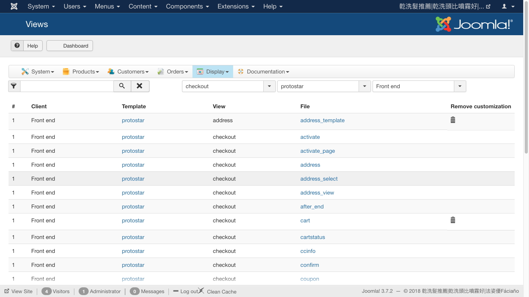
Task: Open the Menus menu
Action: coord(108,6)
